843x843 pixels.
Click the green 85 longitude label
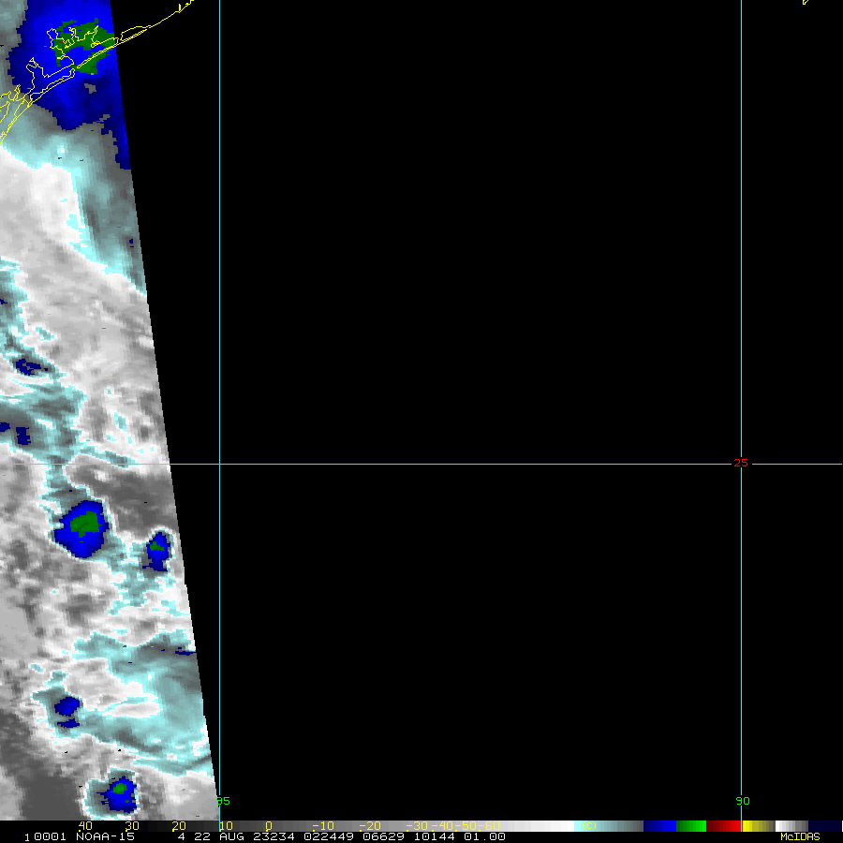point(223,801)
